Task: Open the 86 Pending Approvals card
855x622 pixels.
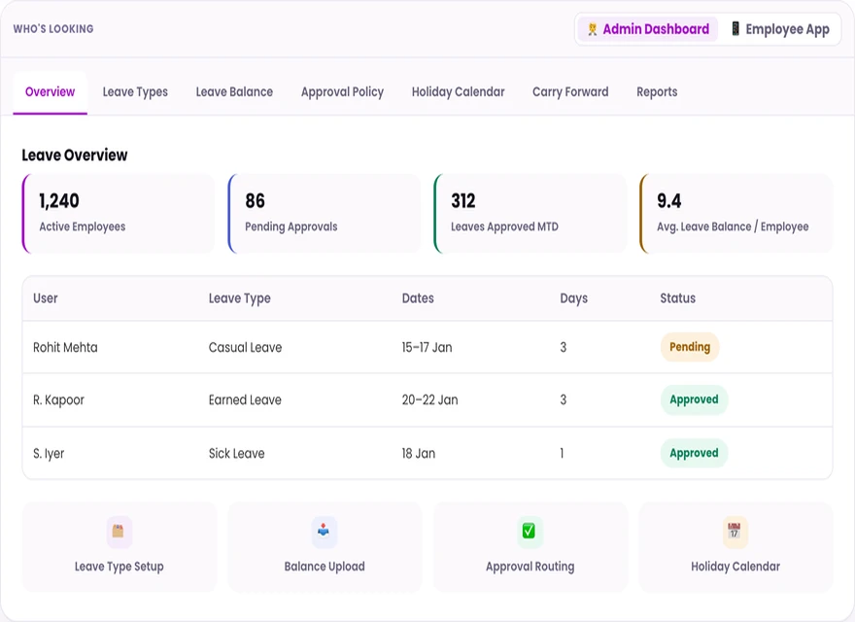Action: pos(325,214)
